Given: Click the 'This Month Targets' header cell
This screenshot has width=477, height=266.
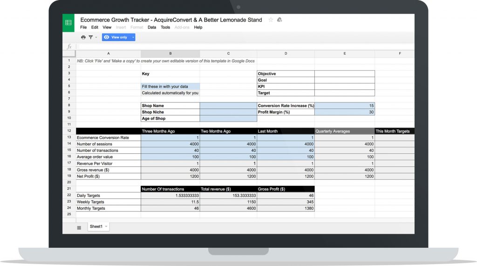Looking at the screenshot, I should tap(395, 131).
